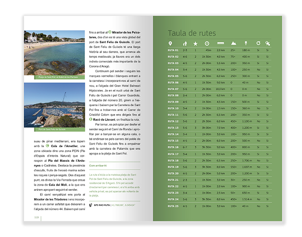The image size is (302, 237).
Task: Click GPS coordinates 41.788188°, 3.045424°
Action: click(123, 205)
